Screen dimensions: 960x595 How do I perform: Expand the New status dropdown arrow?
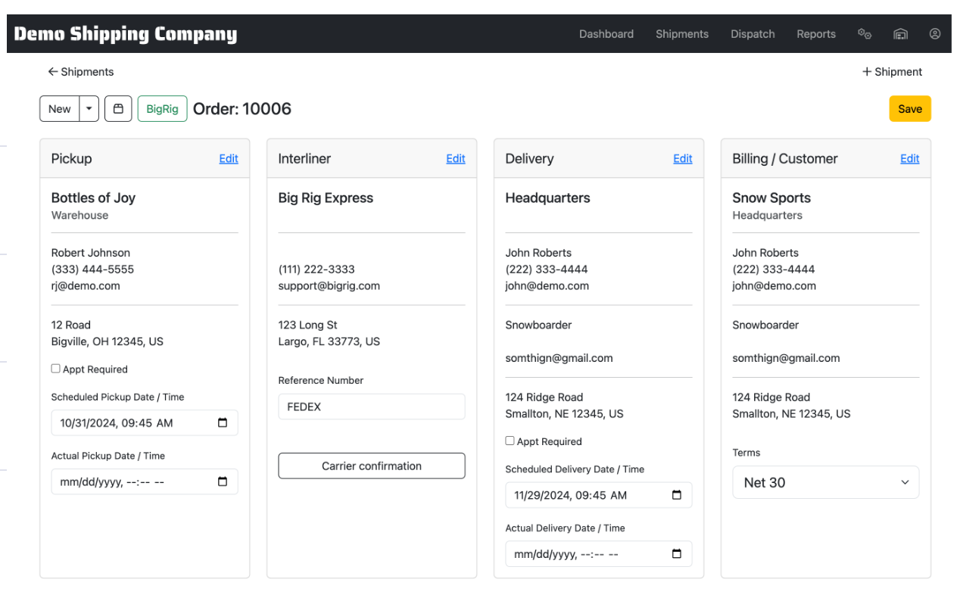point(89,109)
